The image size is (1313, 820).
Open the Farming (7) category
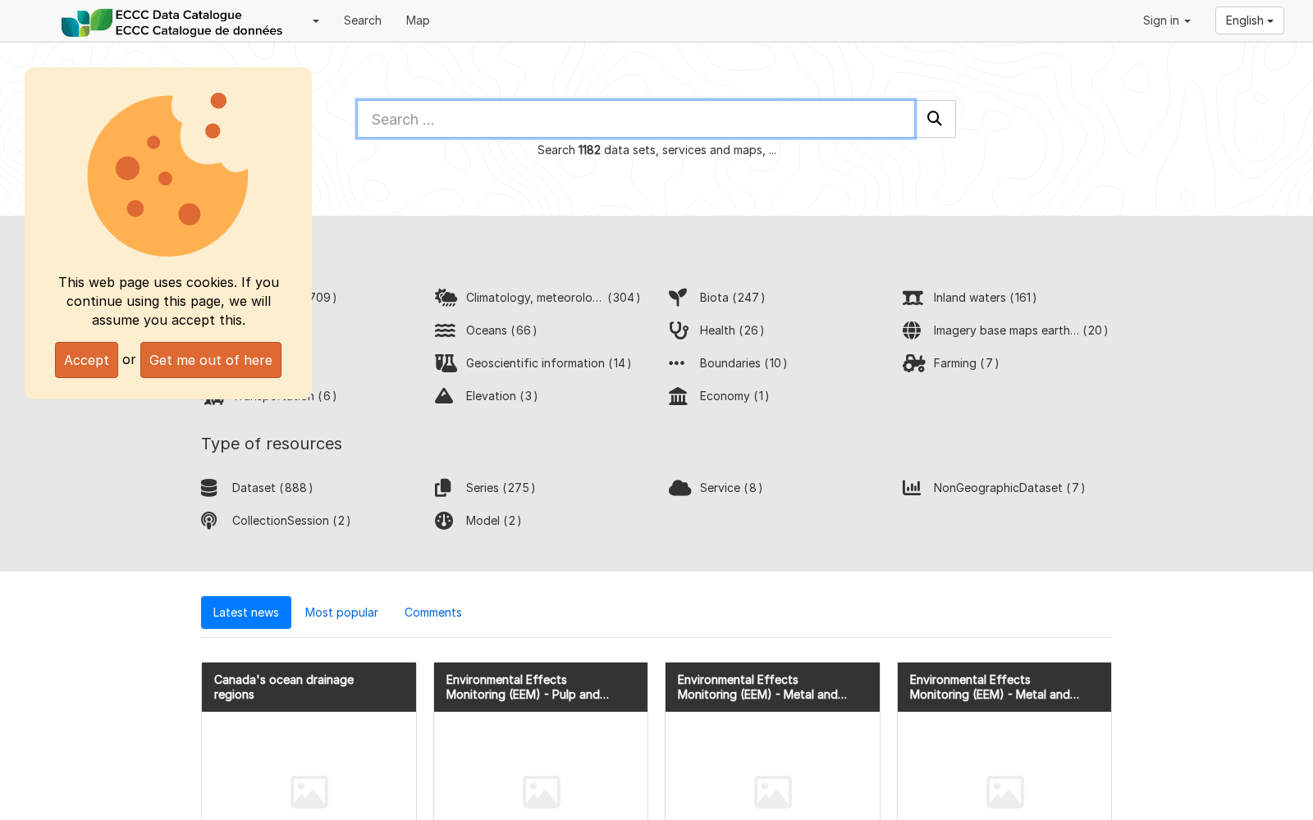click(x=966, y=363)
